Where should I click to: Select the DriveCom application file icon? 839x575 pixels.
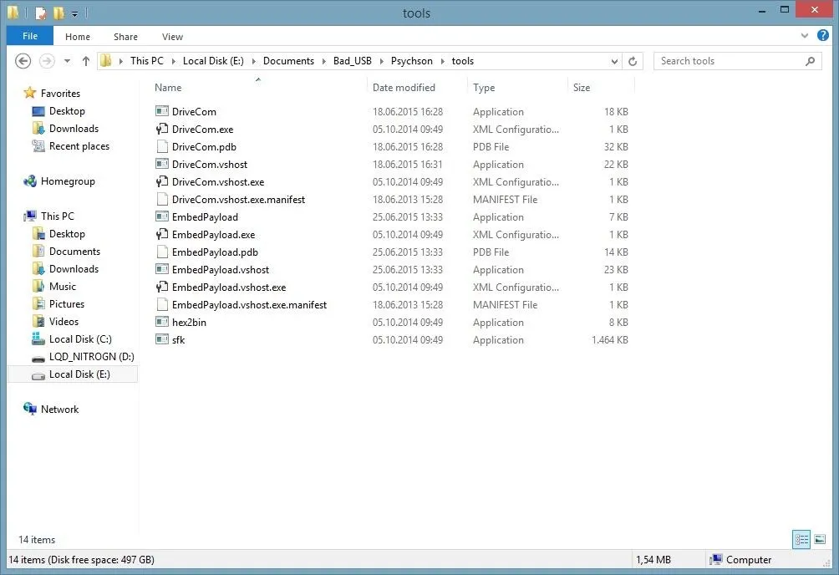[x=162, y=111]
